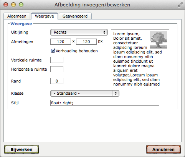Switch to the Algemeen tab
The image size is (185, 157).
tap(17, 16)
